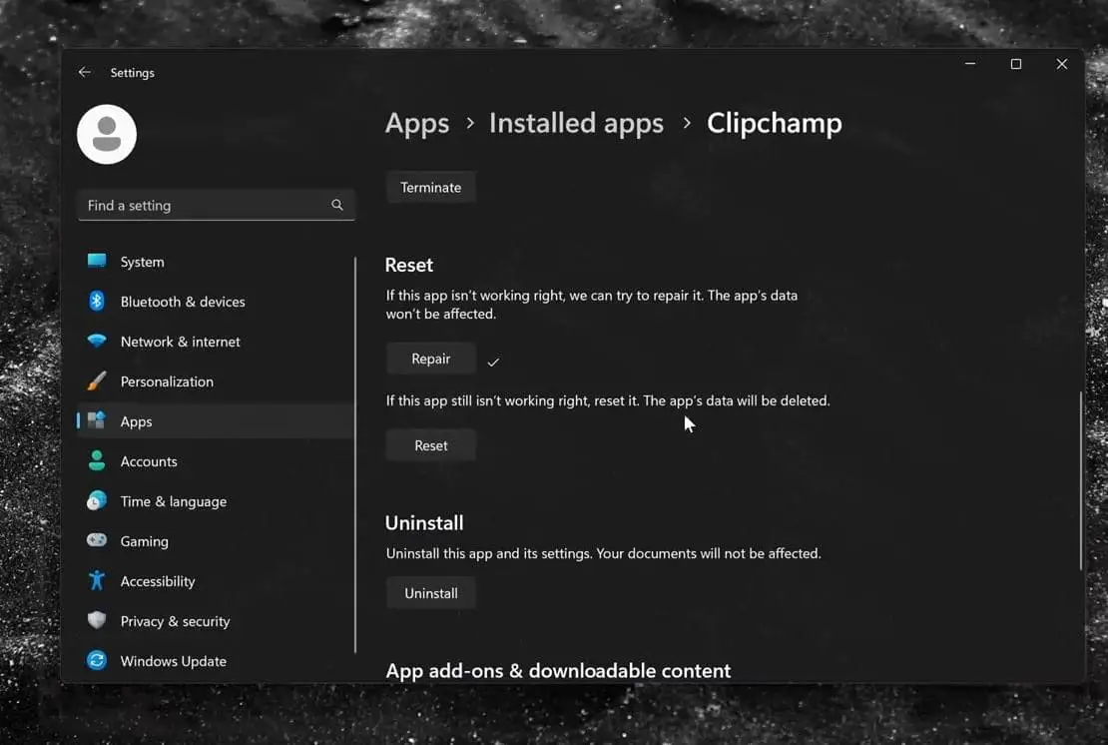Click the Terminate button for Clipchamp

coord(430,186)
